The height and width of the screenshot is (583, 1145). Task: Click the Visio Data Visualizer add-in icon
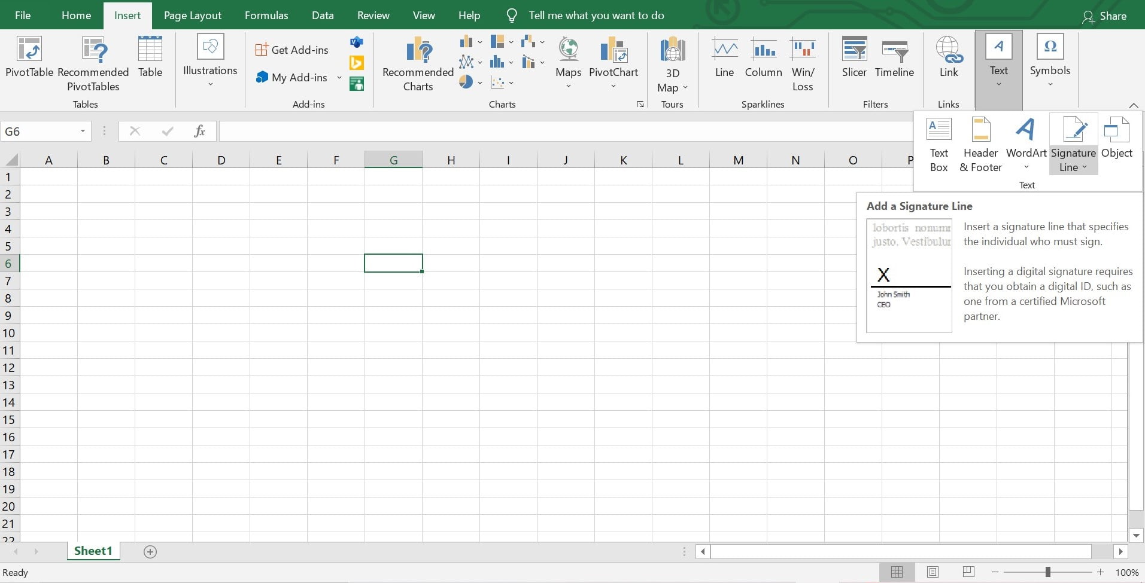point(357,42)
